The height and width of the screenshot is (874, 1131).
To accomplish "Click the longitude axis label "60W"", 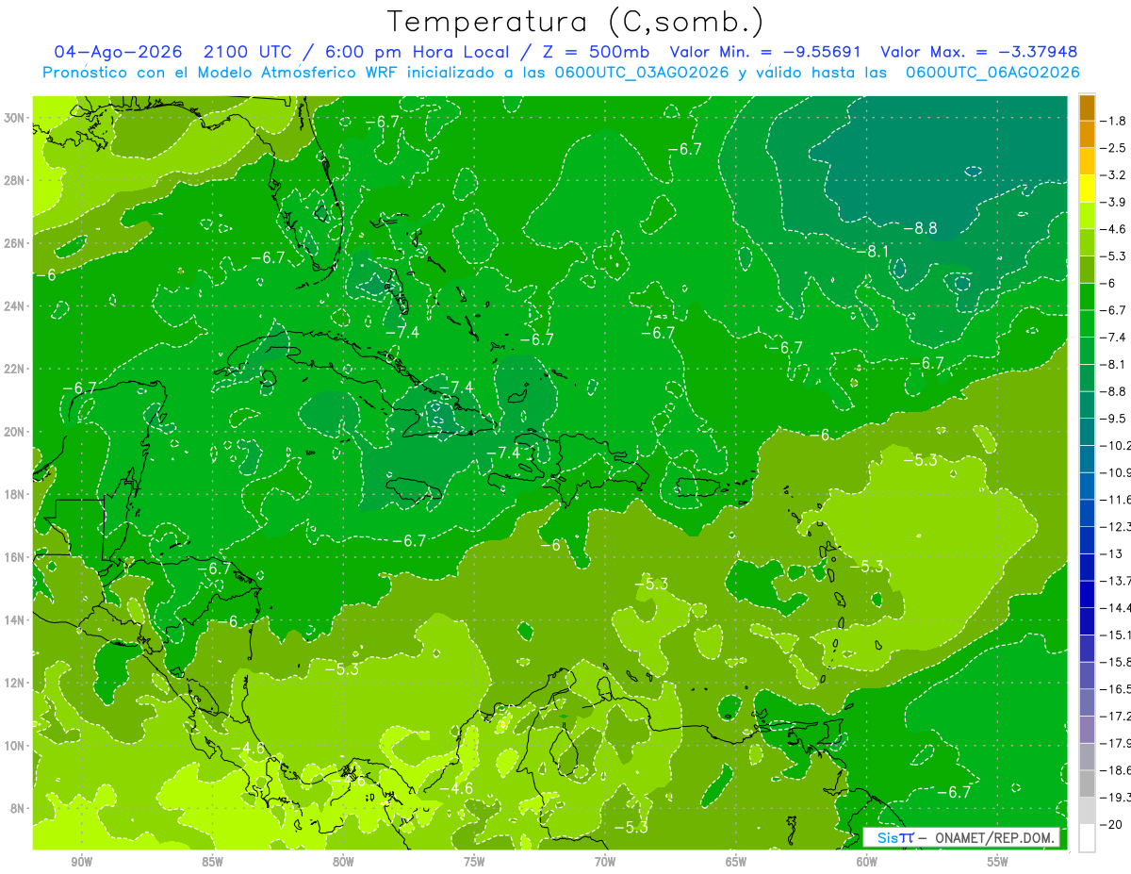I will coord(866,862).
